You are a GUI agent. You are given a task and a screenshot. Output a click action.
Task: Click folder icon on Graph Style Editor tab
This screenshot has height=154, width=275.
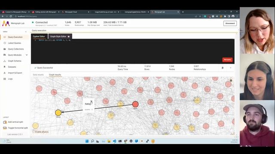[x=69, y=36]
